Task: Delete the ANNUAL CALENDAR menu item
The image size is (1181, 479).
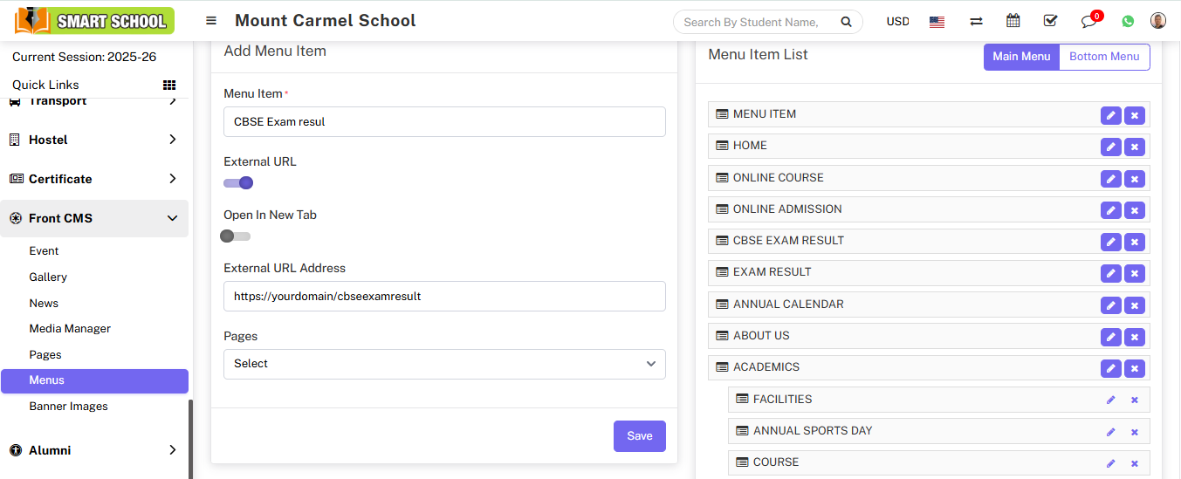Action: tap(1134, 305)
